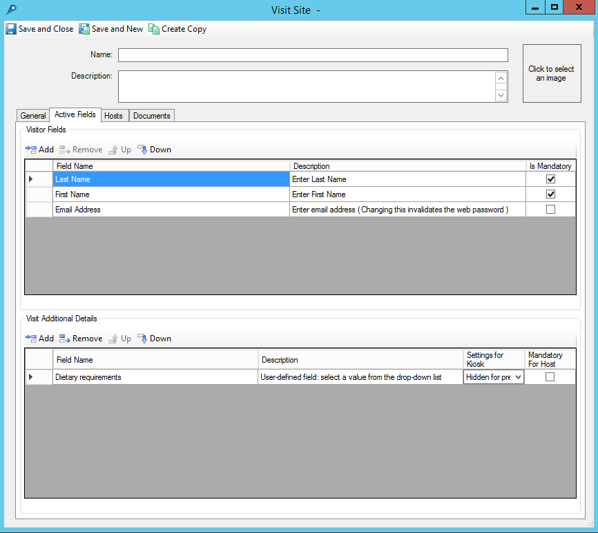Viewport: 598px width, 533px height.
Task: Check Mandatory For Host for Dietary requirements
Action: pyautogui.click(x=550, y=377)
